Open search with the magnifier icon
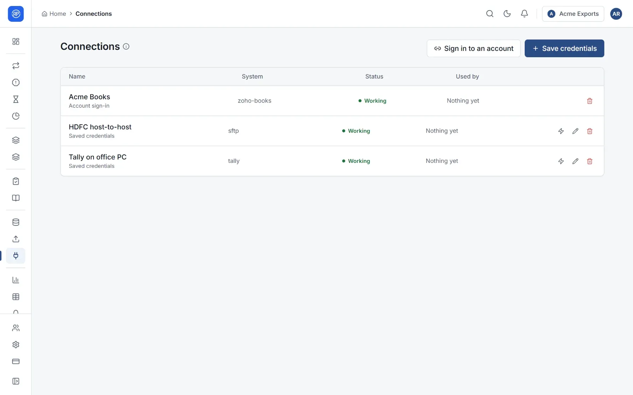 pyautogui.click(x=490, y=14)
